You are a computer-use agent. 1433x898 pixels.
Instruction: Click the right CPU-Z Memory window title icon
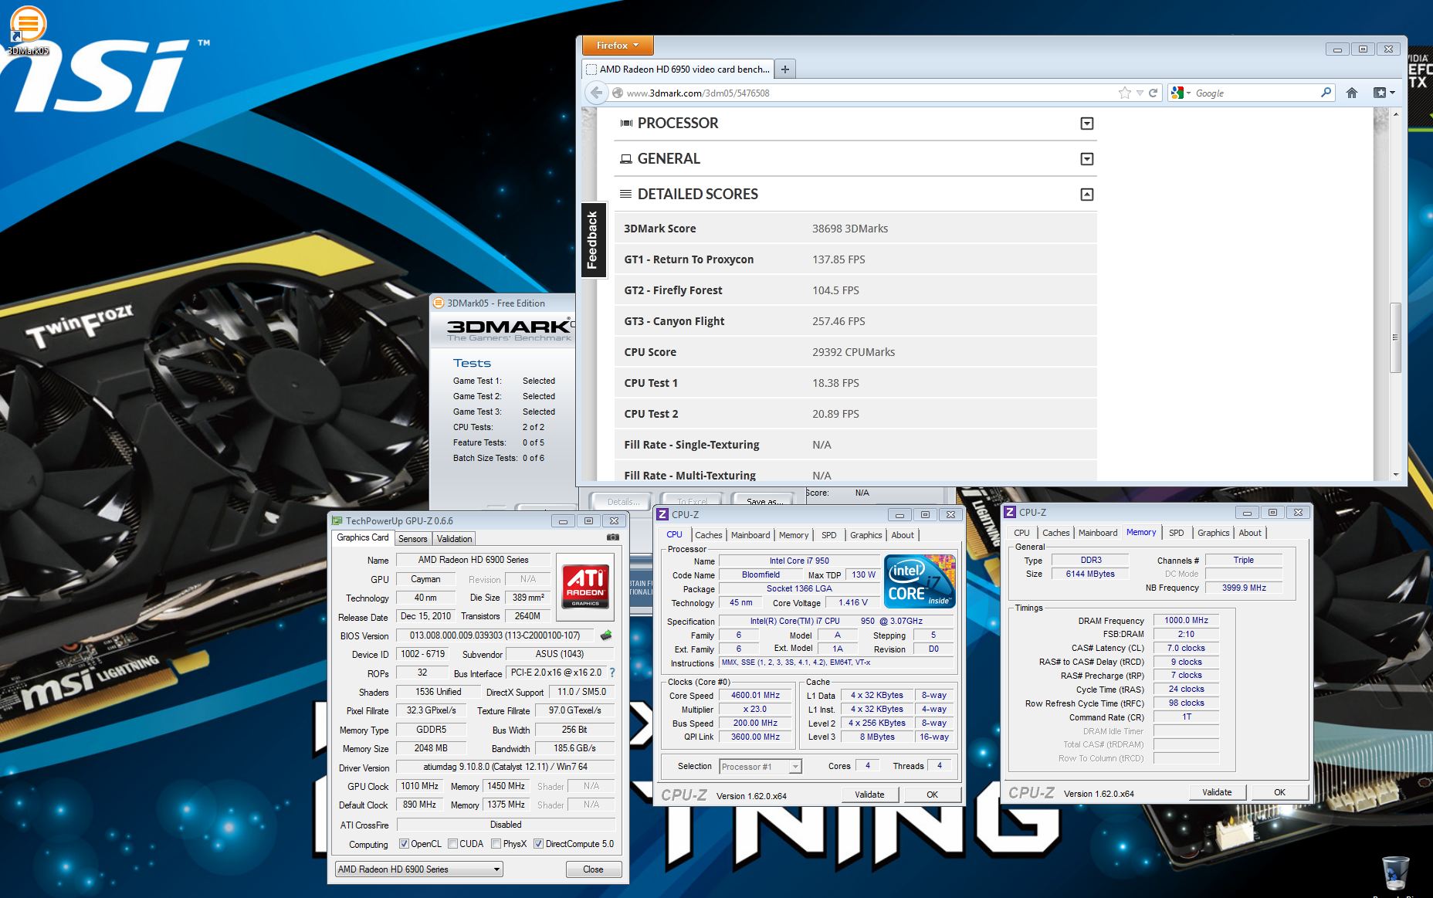point(1010,512)
